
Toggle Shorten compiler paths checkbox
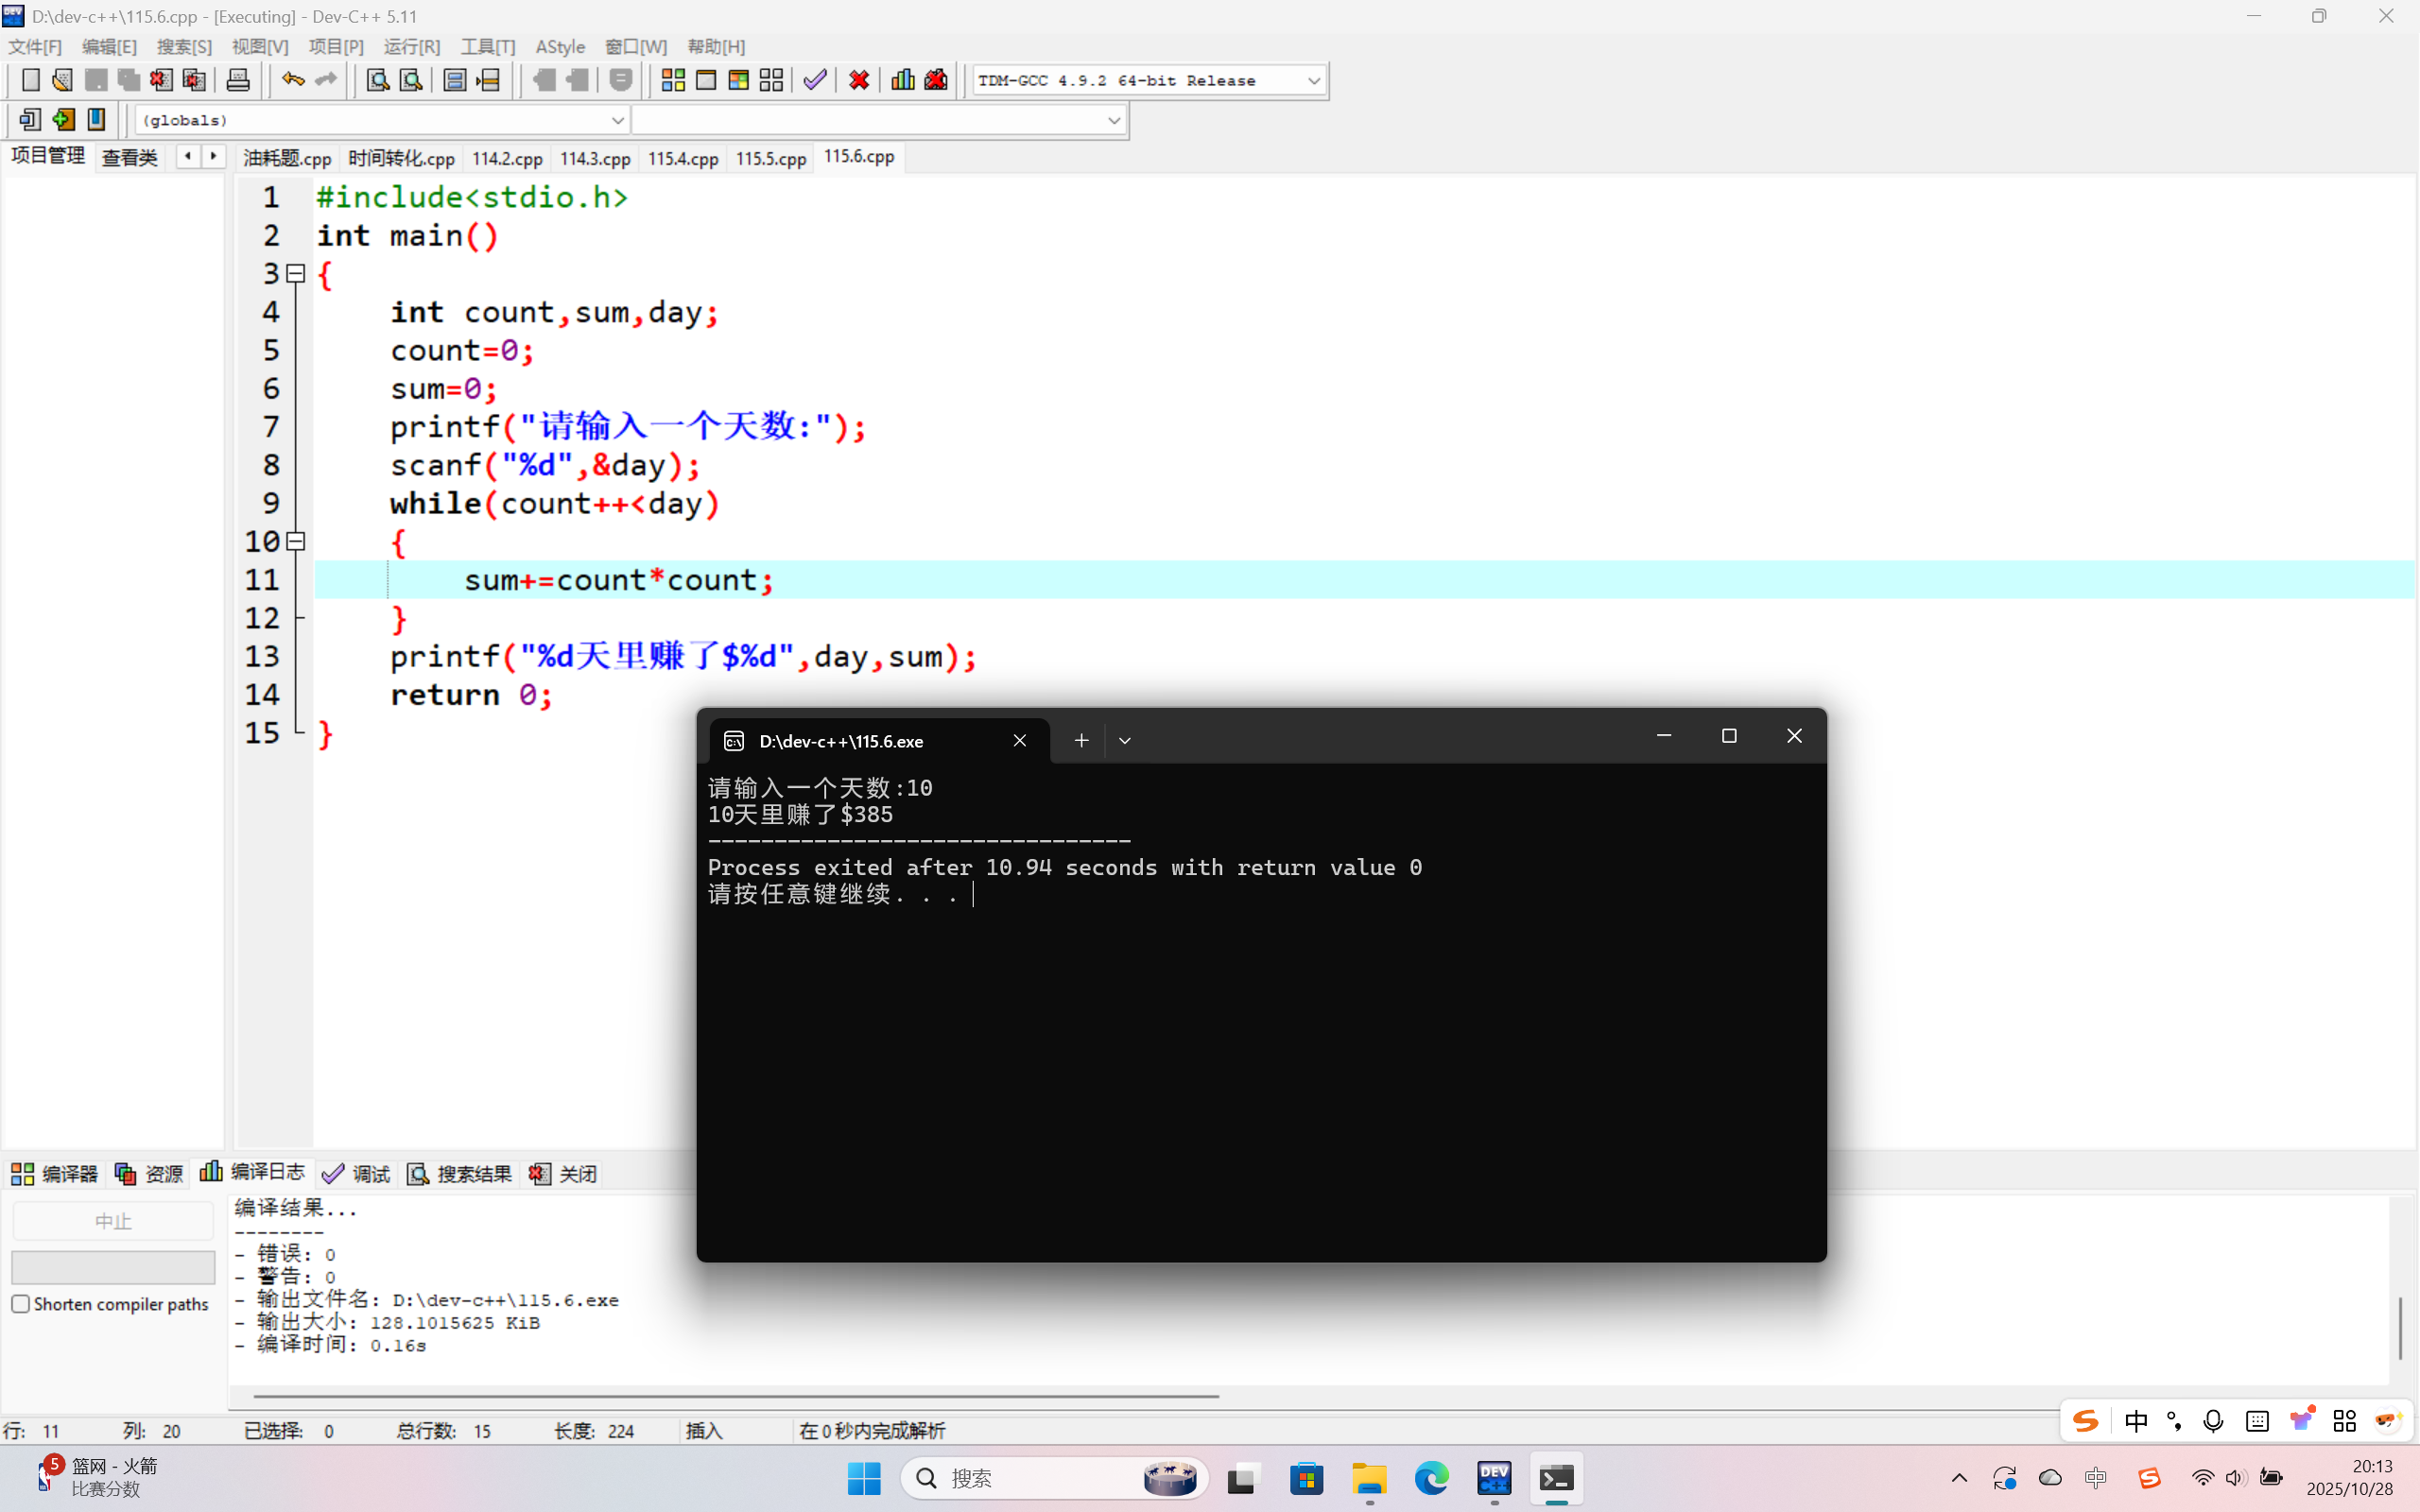(21, 1303)
